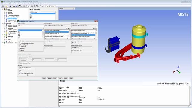Click the leftmost icon of the main toolbar
Image resolution: width=192 pixels, height=108 pixels.
[3, 6]
